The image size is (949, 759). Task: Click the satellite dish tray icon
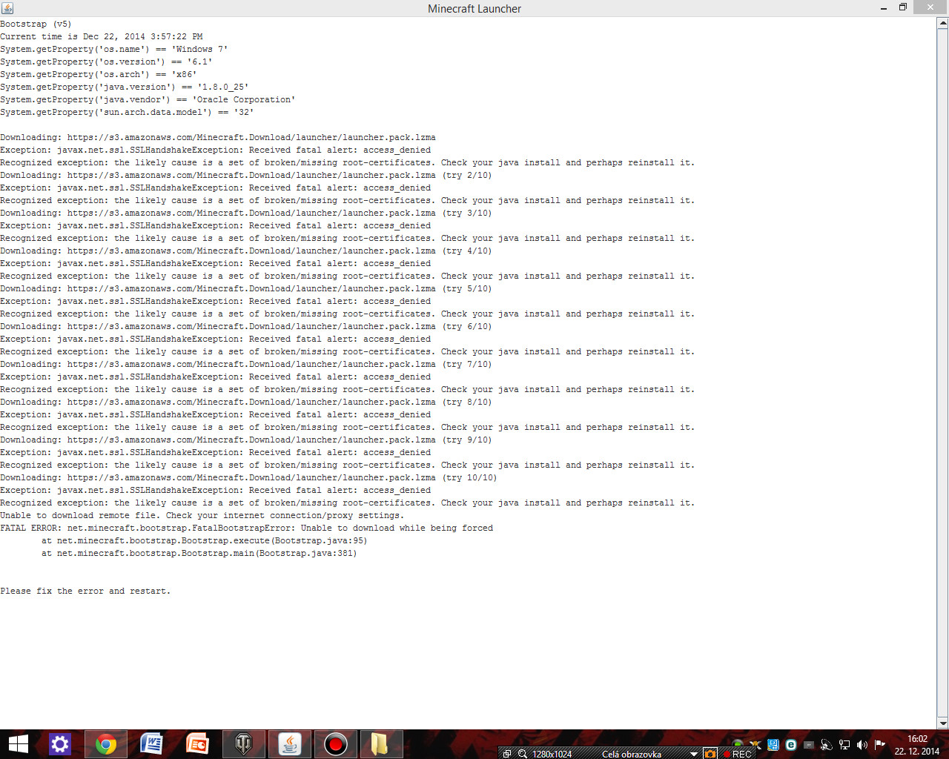826,745
